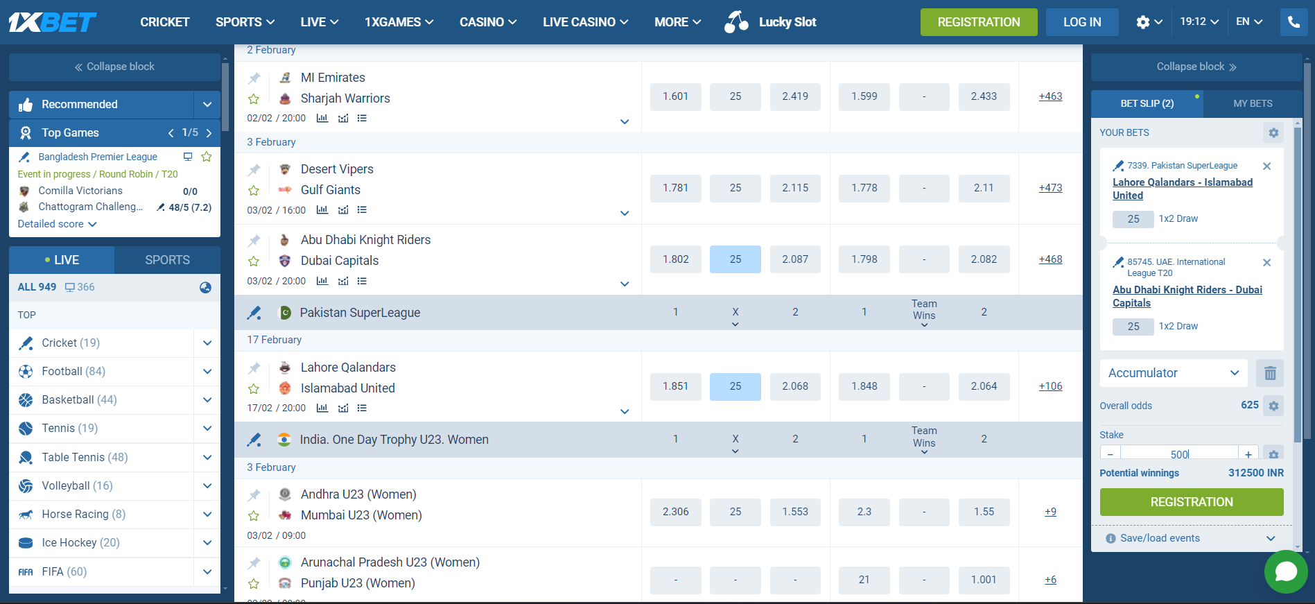This screenshot has width=1315, height=604.
Task: Switch to SPORTS tab in sidebar
Action: click(x=167, y=260)
